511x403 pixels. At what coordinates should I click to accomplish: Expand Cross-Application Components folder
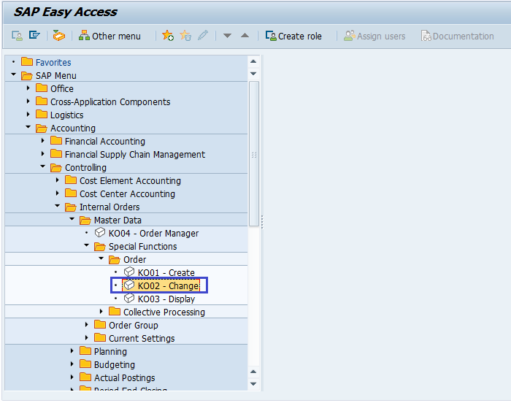pos(28,101)
